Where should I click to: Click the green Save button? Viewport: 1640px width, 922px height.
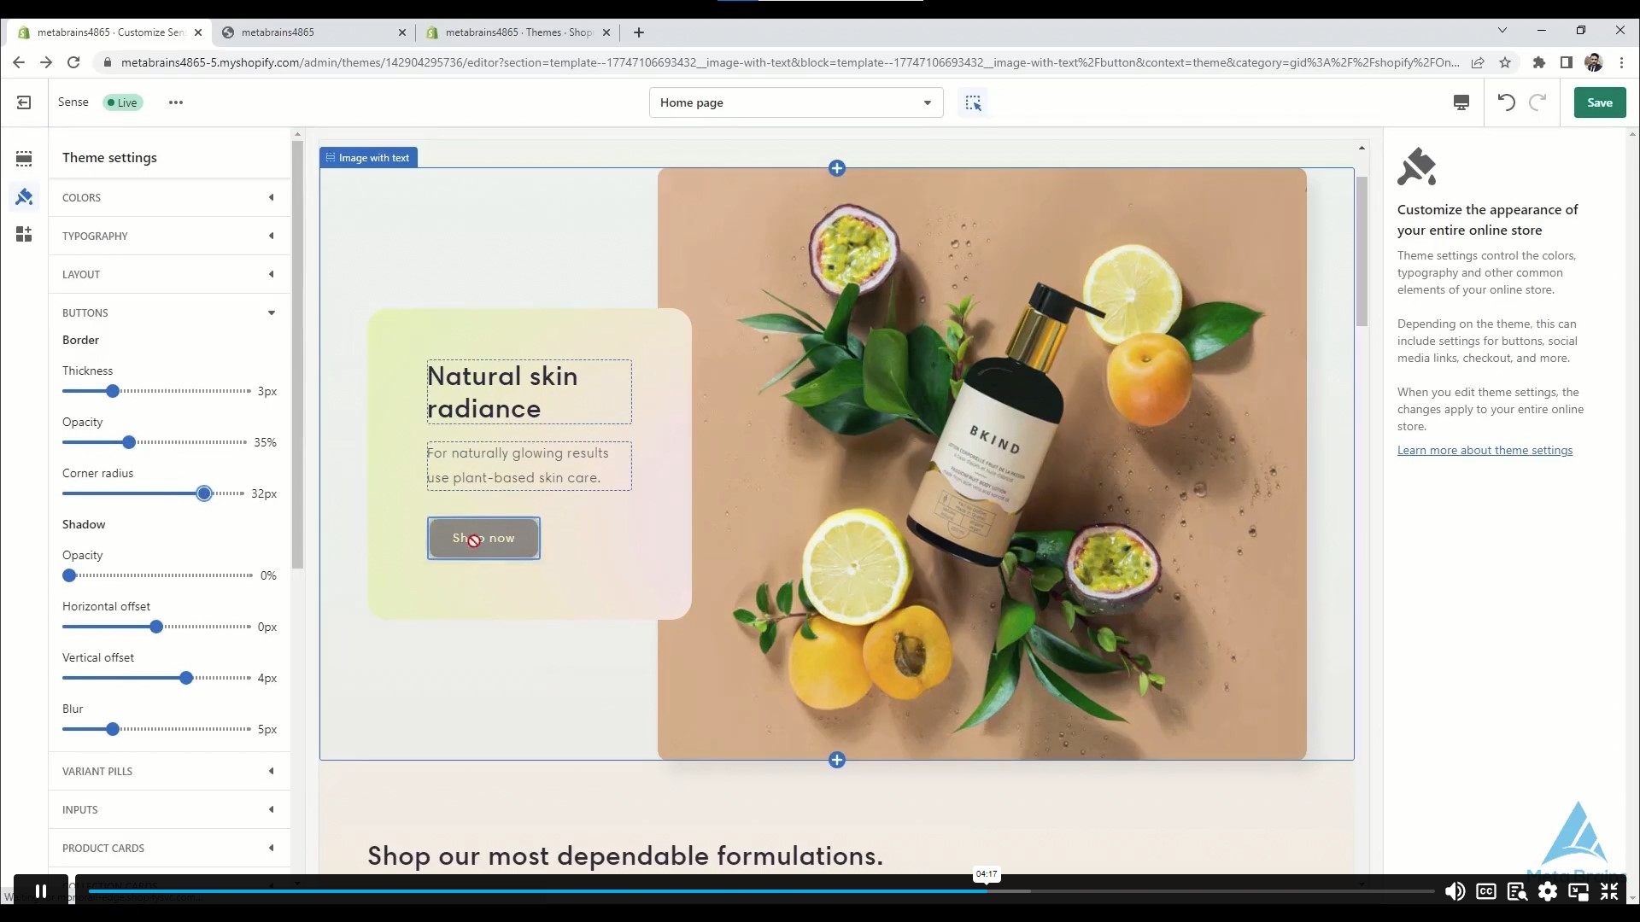[x=1599, y=102]
